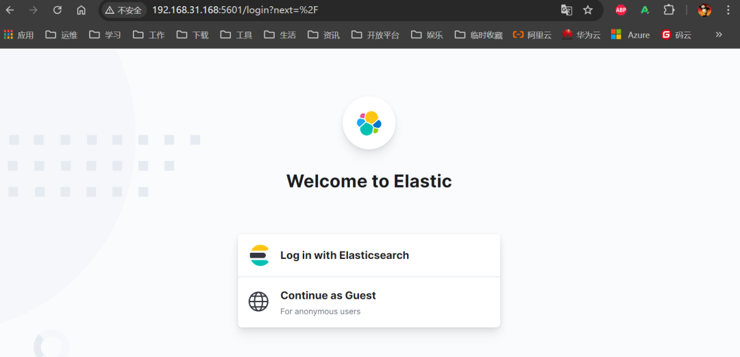The height and width of the screenshot is (357, 740).
Task: Open the 工作 bookmark folder
Action: click(x=149, y=34)
